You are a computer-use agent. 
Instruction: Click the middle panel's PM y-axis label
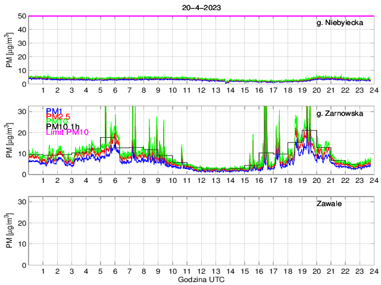pyautogui.click(x=10, y=141)
